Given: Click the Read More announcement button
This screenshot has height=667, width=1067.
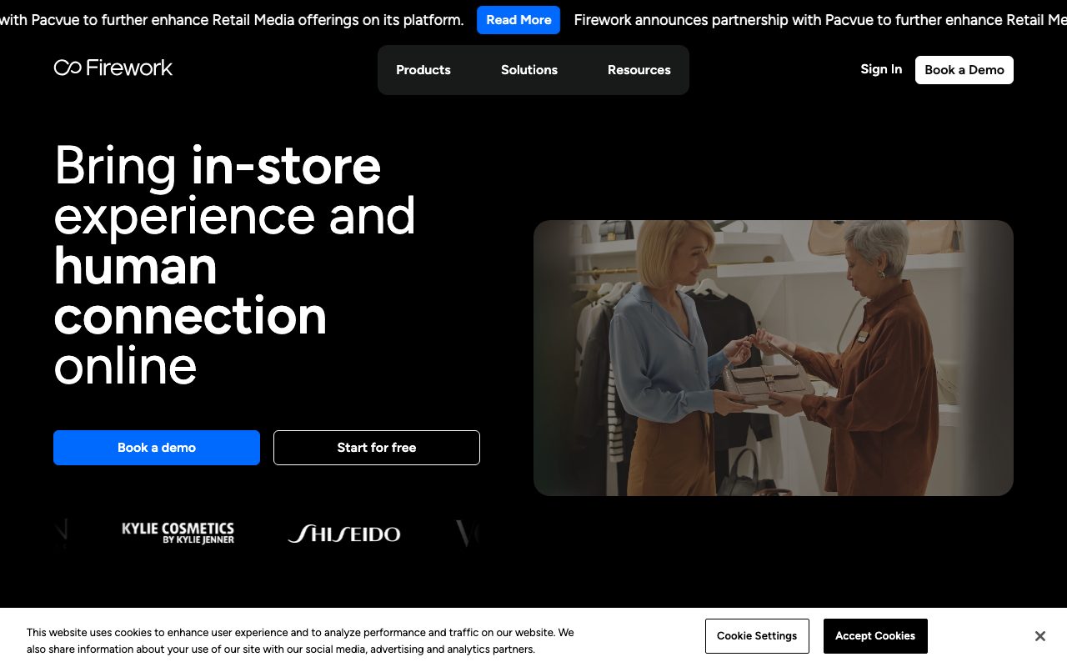Looking at the screenshot, I should coord(518,20).
